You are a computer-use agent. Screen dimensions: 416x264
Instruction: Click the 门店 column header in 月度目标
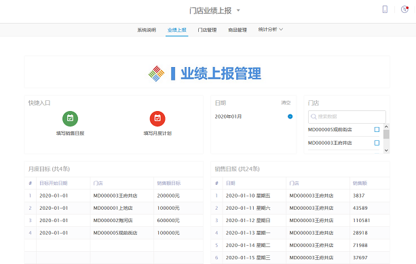coord(98,183)
